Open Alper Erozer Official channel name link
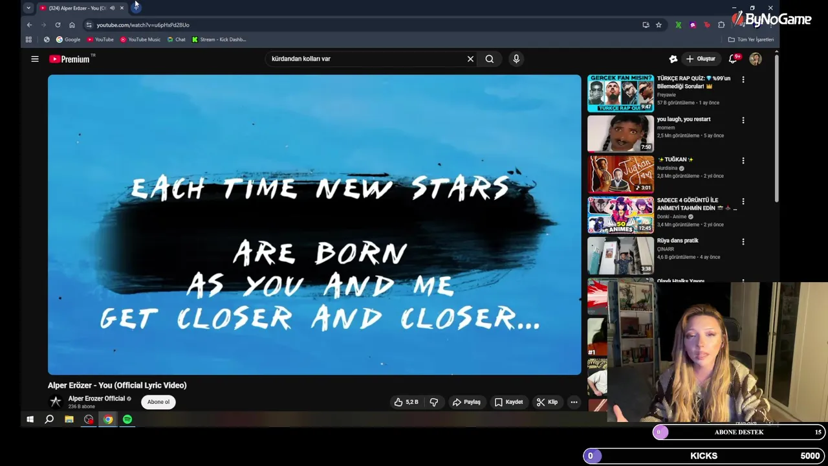828x466 pixels. tap(96, 399)
